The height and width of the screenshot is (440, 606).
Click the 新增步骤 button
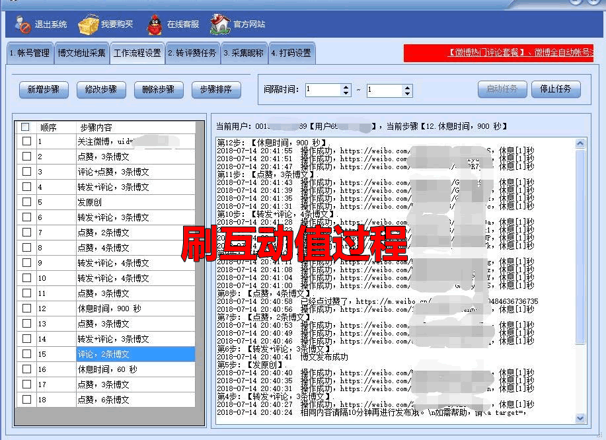tap(44, 90)
